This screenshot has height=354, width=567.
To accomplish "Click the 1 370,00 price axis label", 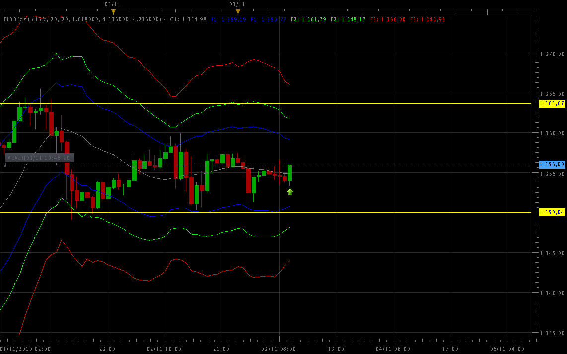I will [553, 53].
